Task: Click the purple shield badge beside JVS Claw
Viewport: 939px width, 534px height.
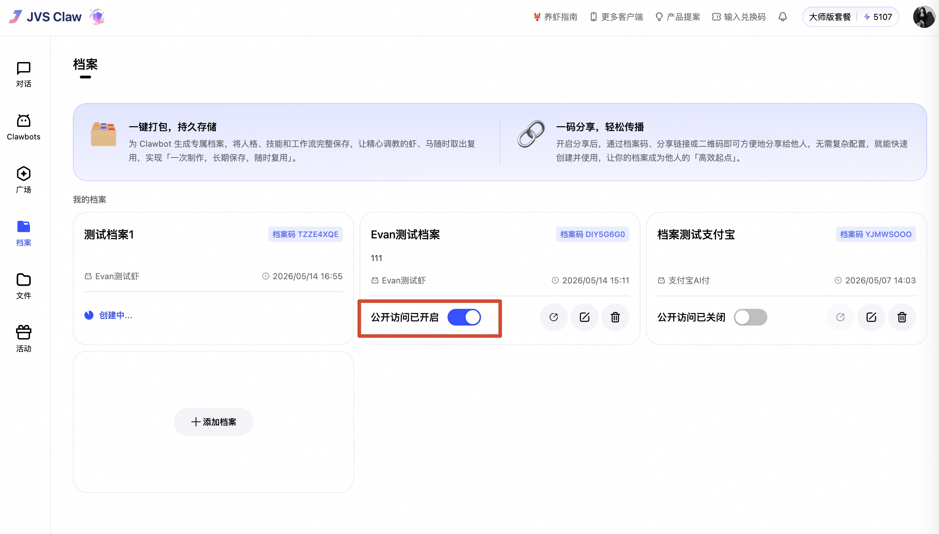Action: [x=97, y=17]
